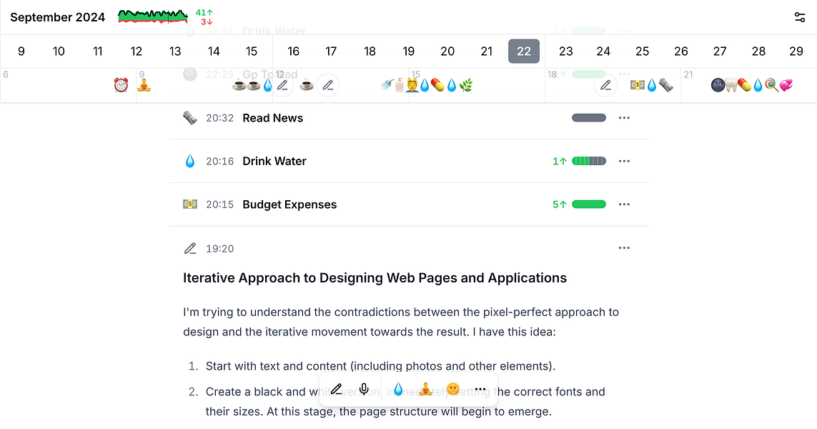Click the sun emoji in bottom toolbar
The width and height of the screenshot is (817, 429).
452,390
